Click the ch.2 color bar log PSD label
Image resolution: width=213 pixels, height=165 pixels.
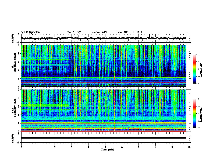pos(202,115)
